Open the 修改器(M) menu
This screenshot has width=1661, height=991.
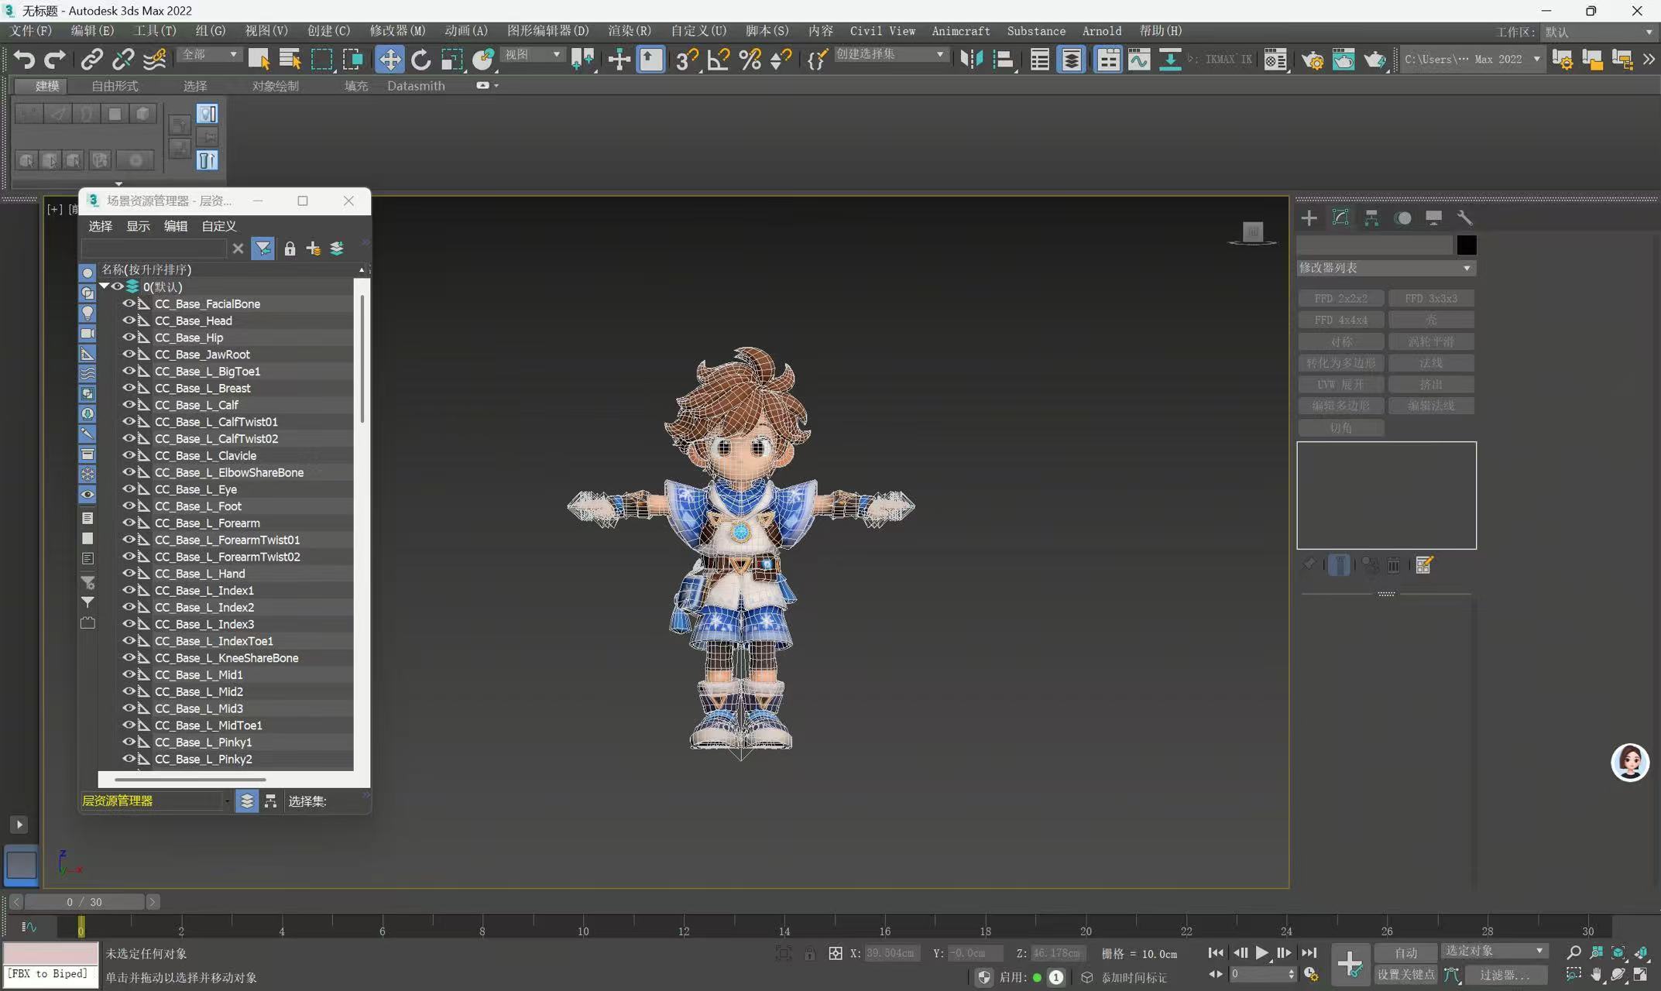(x=397, y=31)
